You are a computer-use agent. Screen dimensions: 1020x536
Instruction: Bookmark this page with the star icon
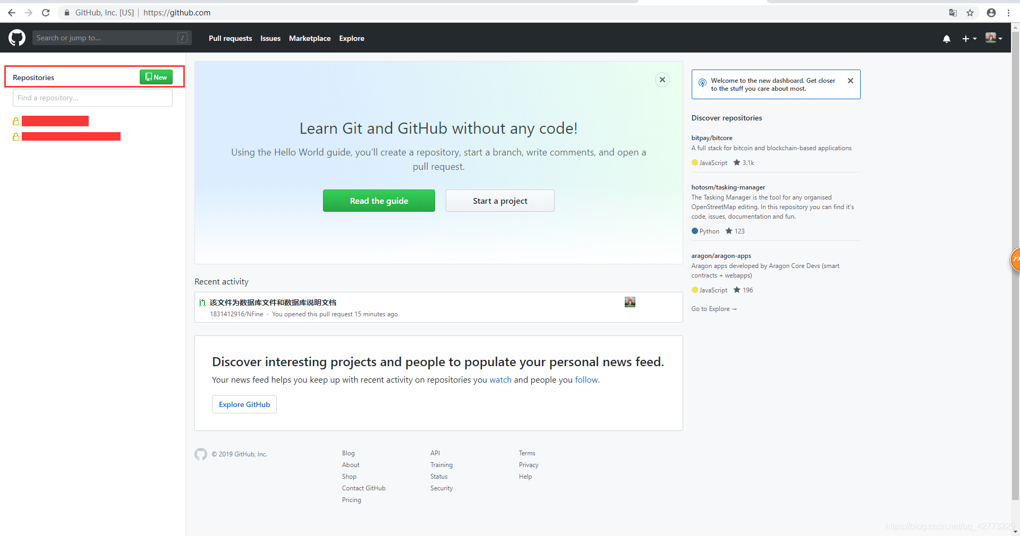pyautogui.click(x=970, y=13)
